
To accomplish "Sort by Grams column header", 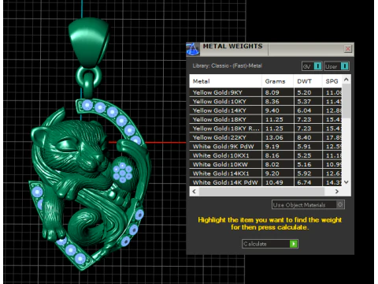I will click(x=277, y=81).
